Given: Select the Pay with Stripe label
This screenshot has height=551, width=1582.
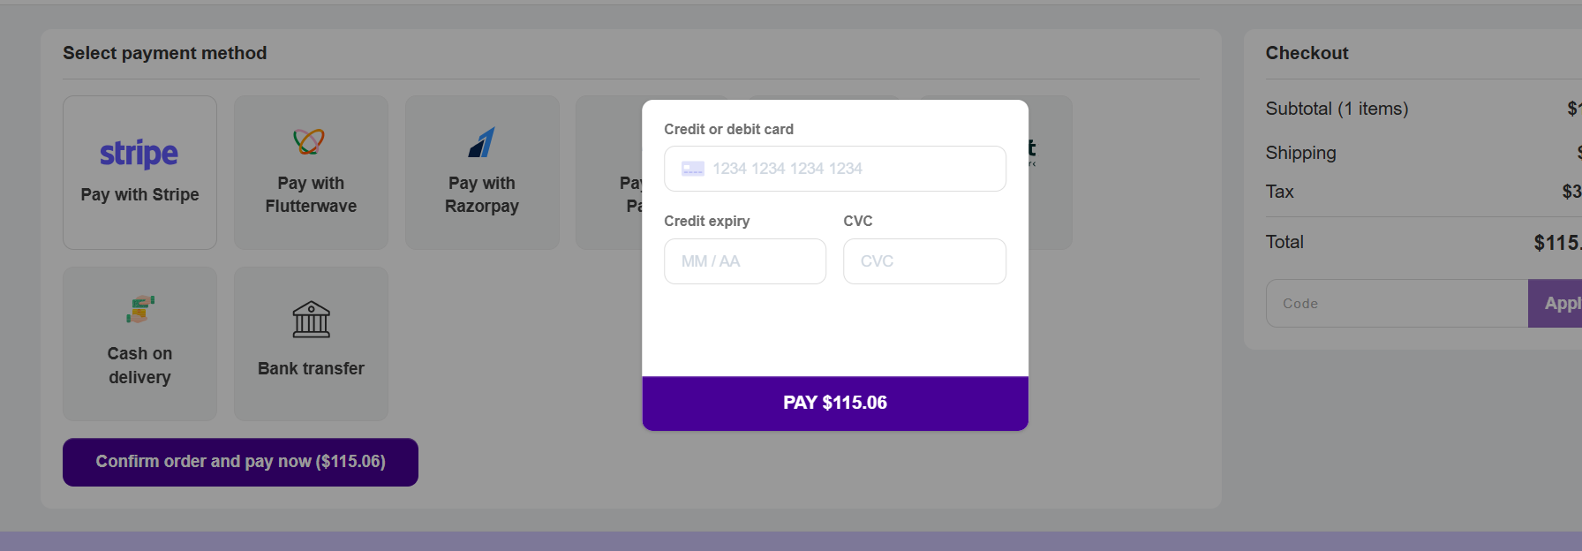Looking at the screenshot, I should click(x=139, y=195).
